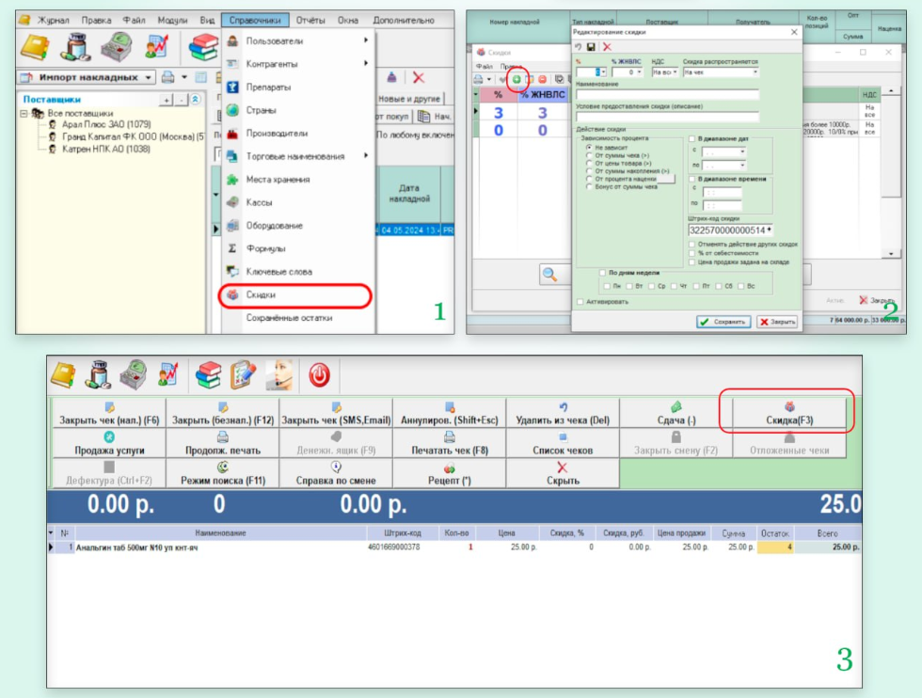Click the cash register icon in top toolbar
Screen dimensions: 922x698
click(118, 46)
